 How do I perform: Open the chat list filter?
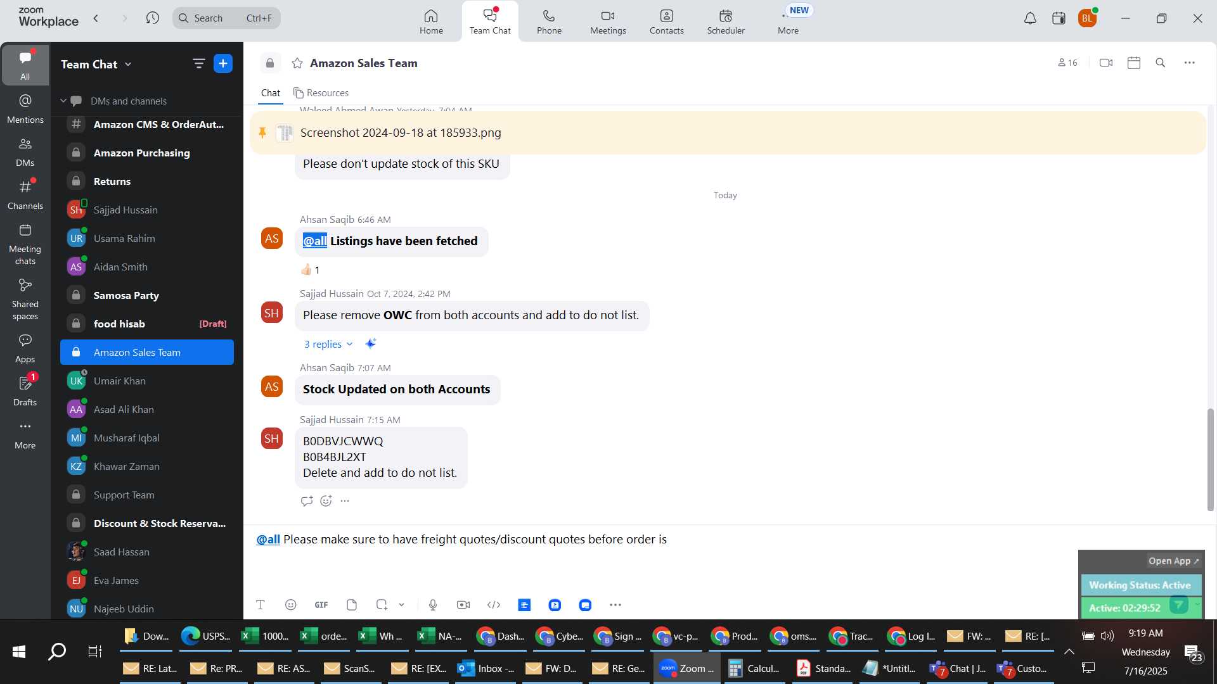click(x=198, y=63)
